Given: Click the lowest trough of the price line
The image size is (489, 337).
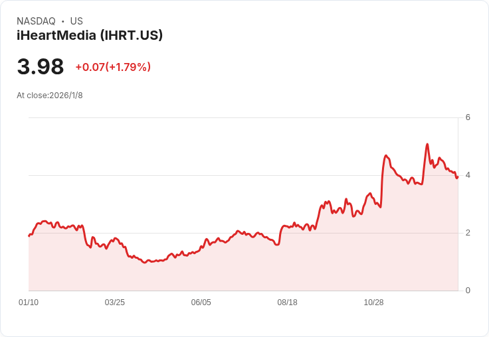Looking at the screenshot, I should click(x=144, y=263).
